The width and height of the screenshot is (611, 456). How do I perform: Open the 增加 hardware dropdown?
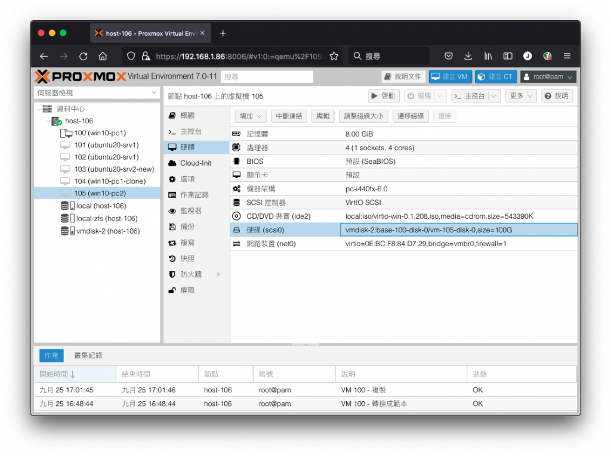click(x=251, y=116)
